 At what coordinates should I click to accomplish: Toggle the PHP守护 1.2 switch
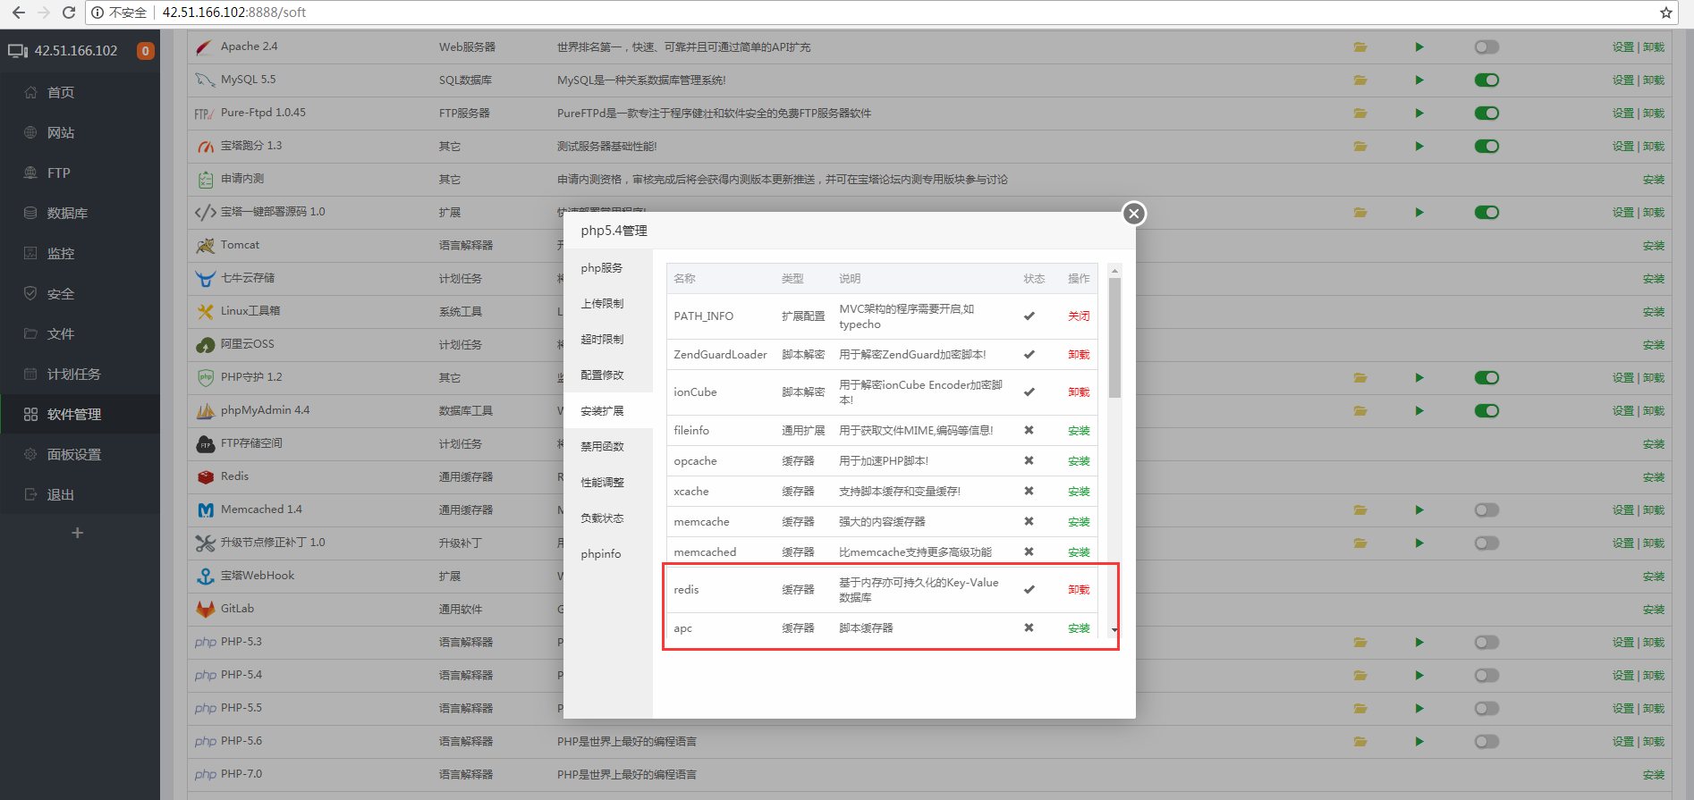point(1486,378)
